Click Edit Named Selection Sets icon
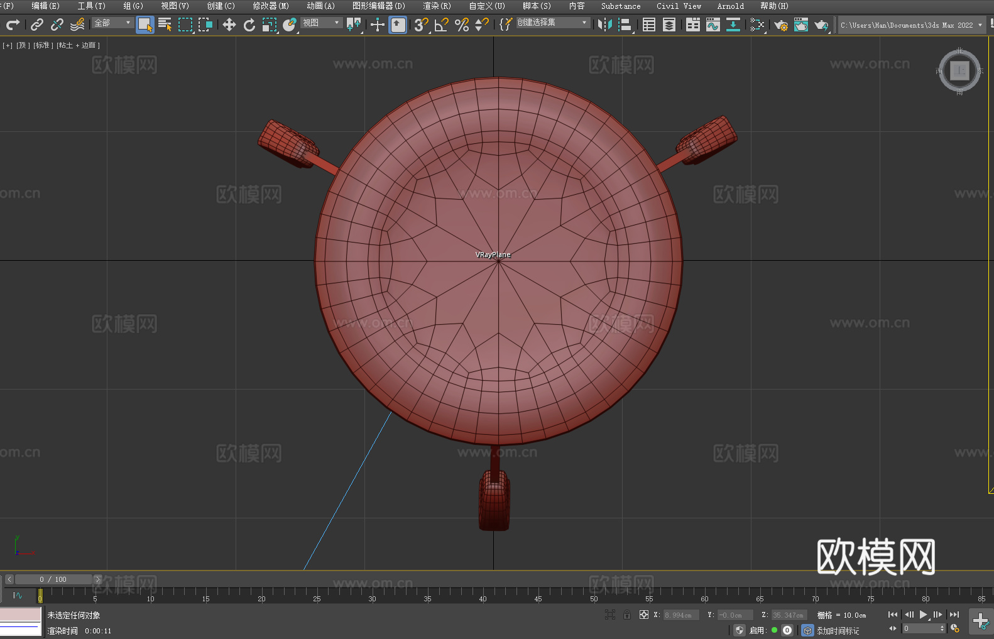This screenshot has width=994, height=639. (506, 25)
